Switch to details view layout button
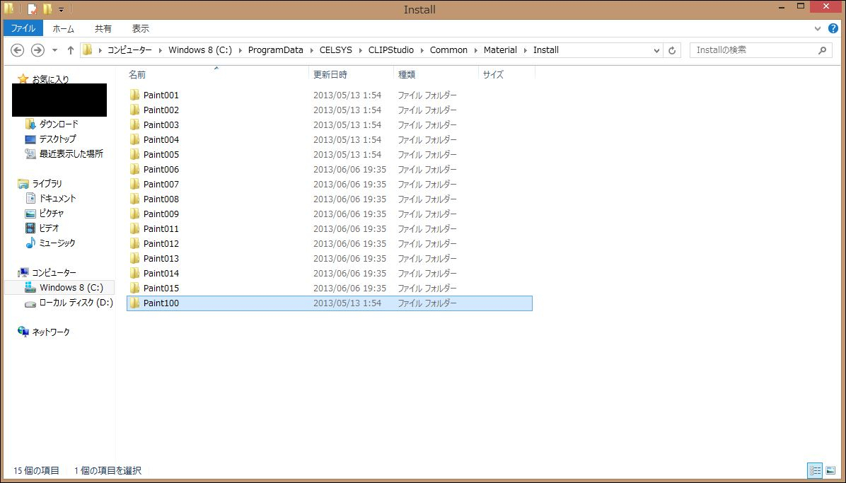Viewport: 846px width, 483px height. pyautogui.click(x=815, y=470)
